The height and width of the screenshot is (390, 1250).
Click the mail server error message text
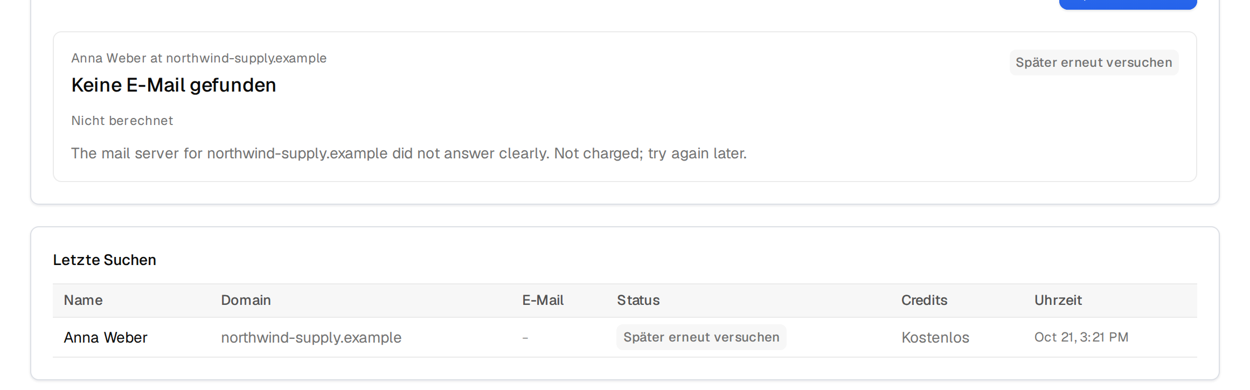coord(409,154)
